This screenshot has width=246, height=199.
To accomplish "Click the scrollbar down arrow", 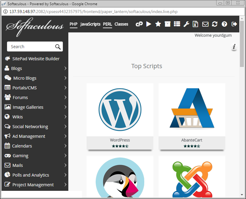I will tap(242, 195).
